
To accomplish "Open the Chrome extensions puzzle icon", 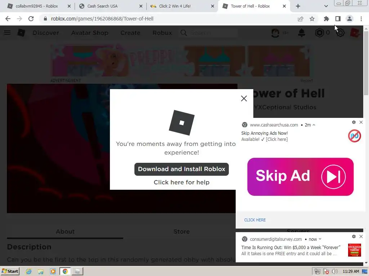I will coord(326,19).
